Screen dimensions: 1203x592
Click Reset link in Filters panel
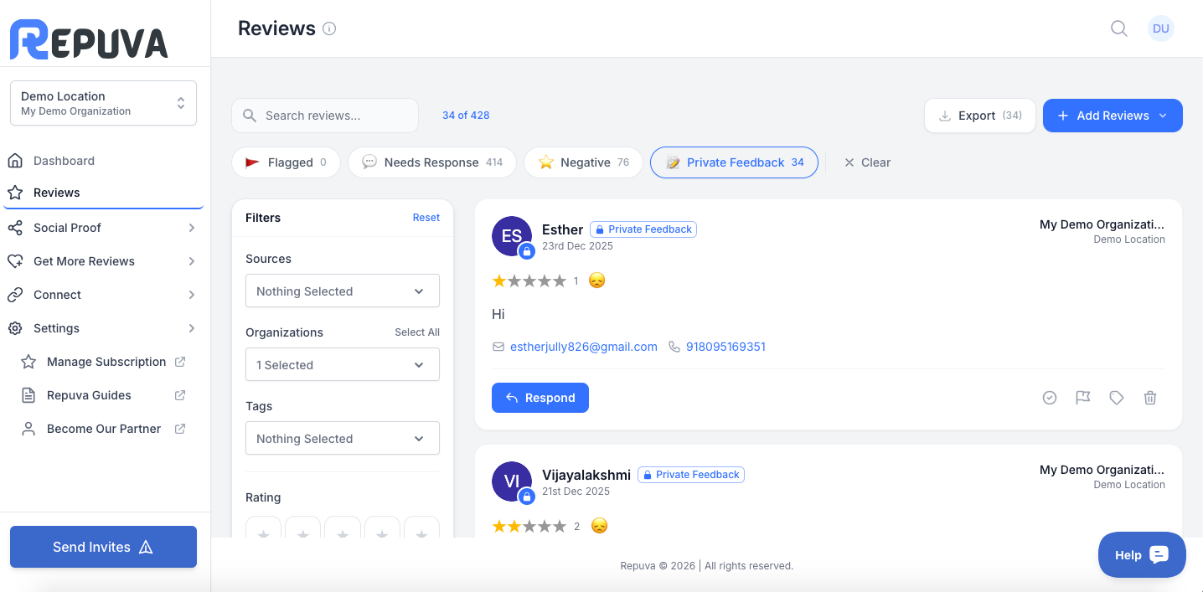426,218
